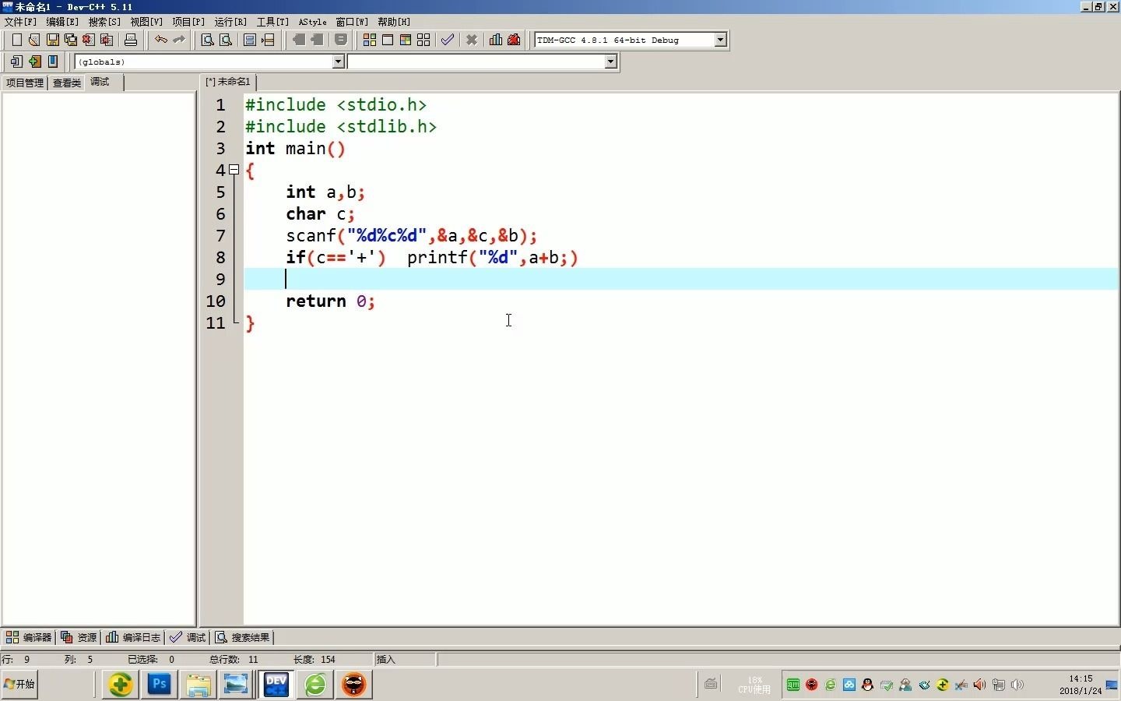Expand the (globals) class dropdown
1121x701 pixels.
point(339,62)
